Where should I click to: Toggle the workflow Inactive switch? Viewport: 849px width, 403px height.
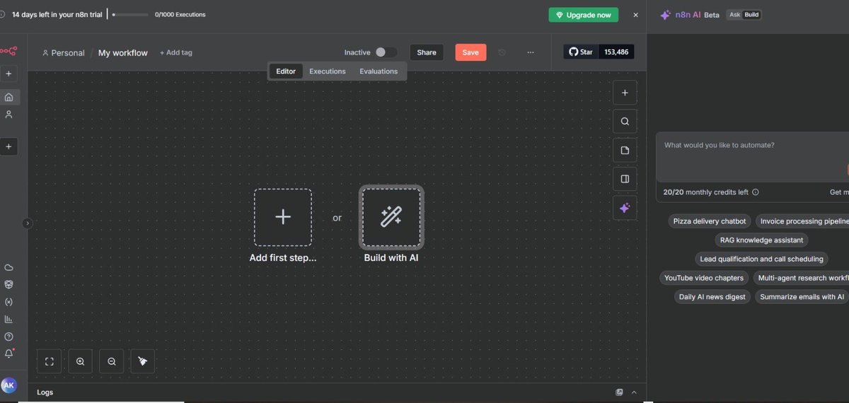click(x=386, y=52)
